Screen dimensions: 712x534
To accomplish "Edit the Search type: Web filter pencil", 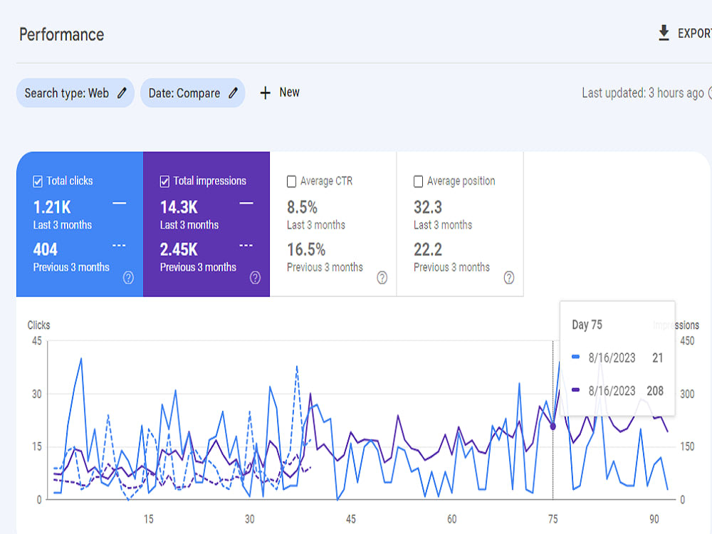I will (122, 93).
